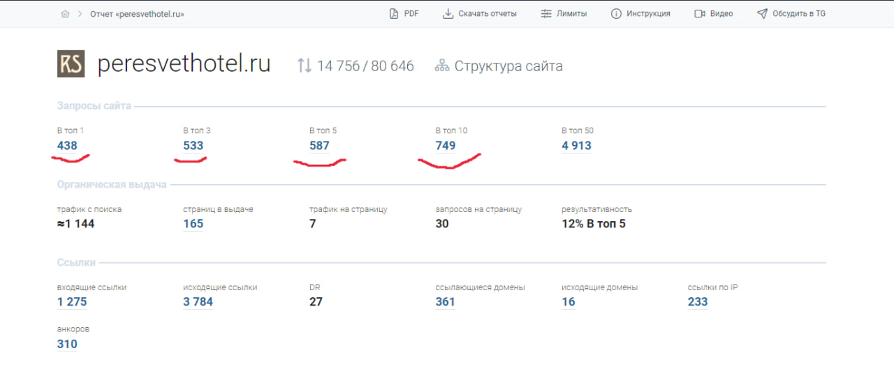
Task: Click the up-down arrows traffic icon
Action: 304,66
